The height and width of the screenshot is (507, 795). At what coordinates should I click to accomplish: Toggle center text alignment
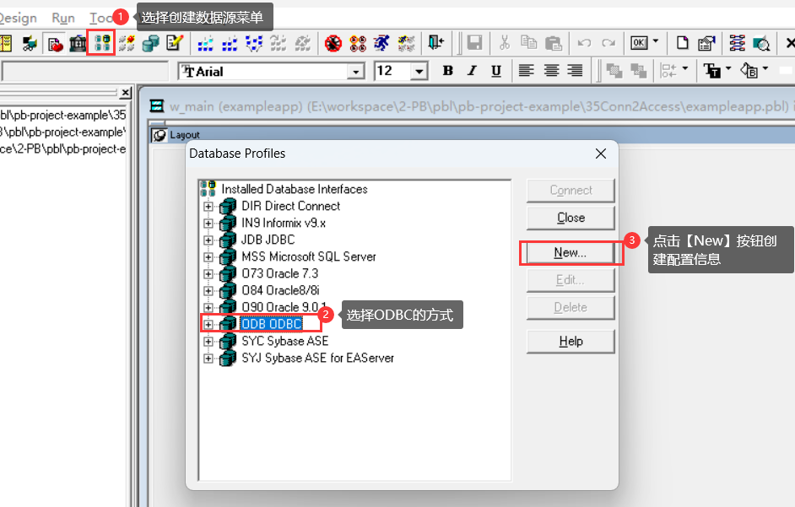551,71
